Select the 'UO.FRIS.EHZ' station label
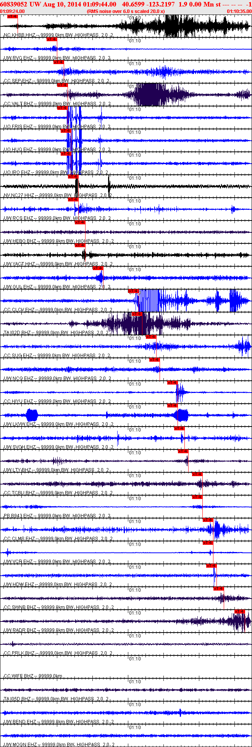252x747 pixels. 18,127
